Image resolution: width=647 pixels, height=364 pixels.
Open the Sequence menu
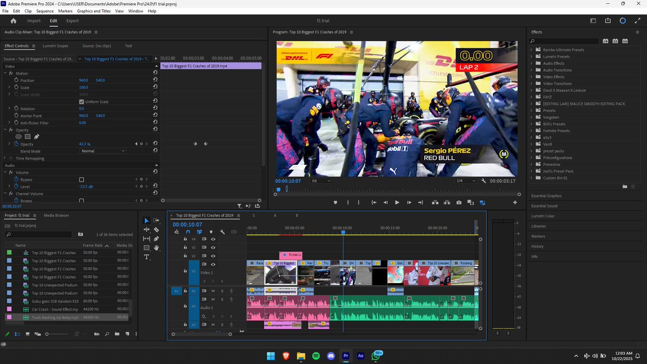tap(45, 11)
